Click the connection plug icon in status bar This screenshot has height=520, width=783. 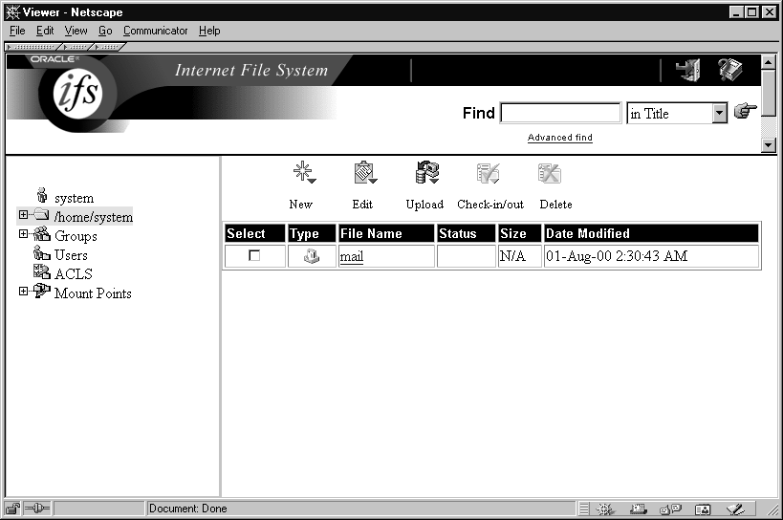point(37,509)
